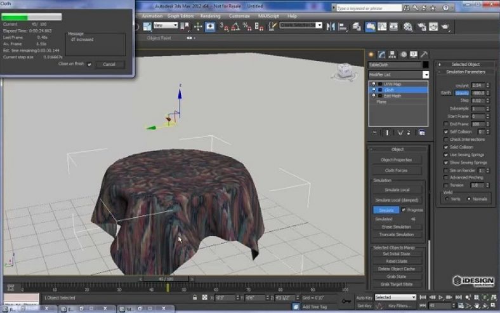Toggle the Self Collision checkbox
The image size is (500, 313).
click(446, 131)
